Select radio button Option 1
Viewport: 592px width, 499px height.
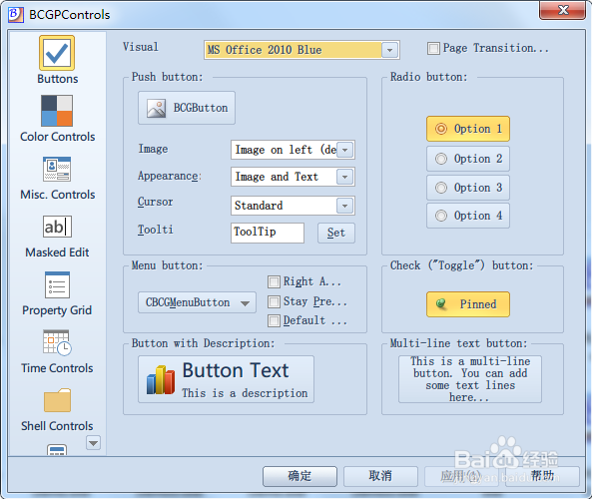coord(468,129)
